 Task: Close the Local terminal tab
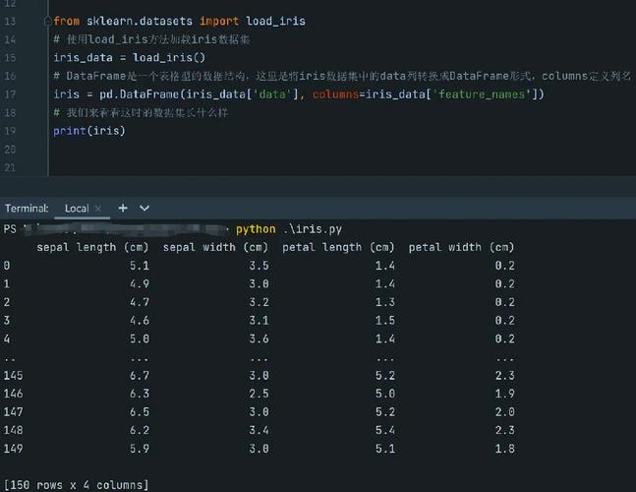tap(97, 209)
